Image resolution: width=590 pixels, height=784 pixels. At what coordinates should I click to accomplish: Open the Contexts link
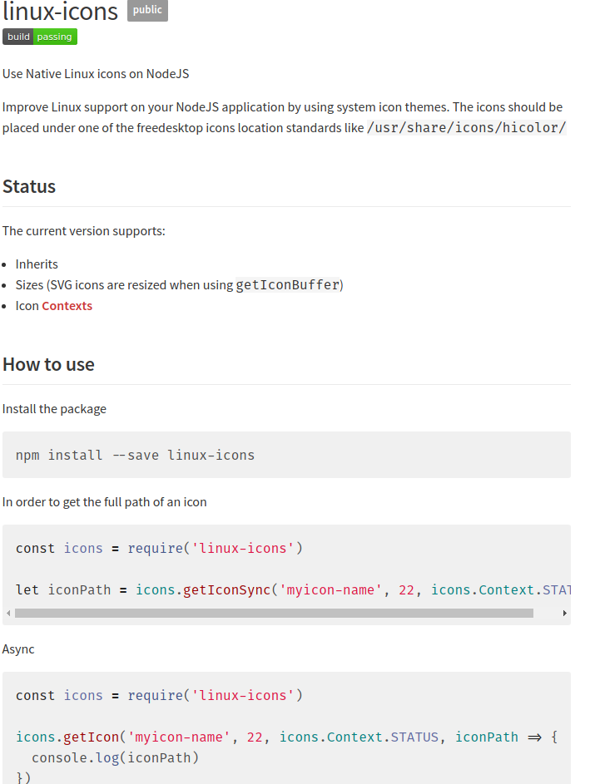pos(67,306)
